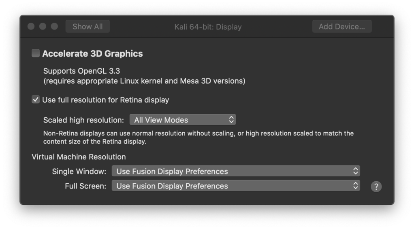Click the Virtual Machine Resolution heading
414x229 pixels.
coord(79,157)
